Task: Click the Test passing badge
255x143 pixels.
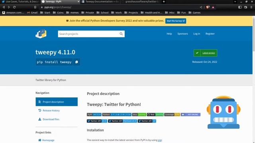Action: pos(155,114)
